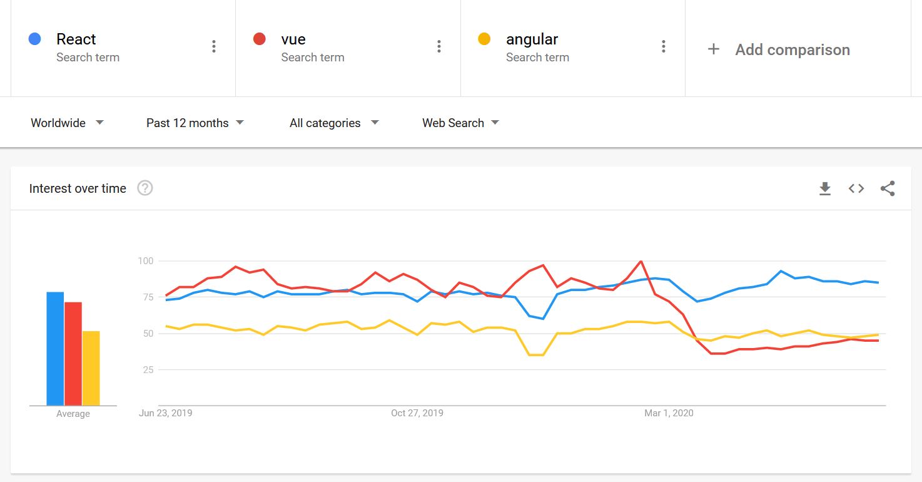Click the Add comparison button
922x482 pixels.
point(792,49)
